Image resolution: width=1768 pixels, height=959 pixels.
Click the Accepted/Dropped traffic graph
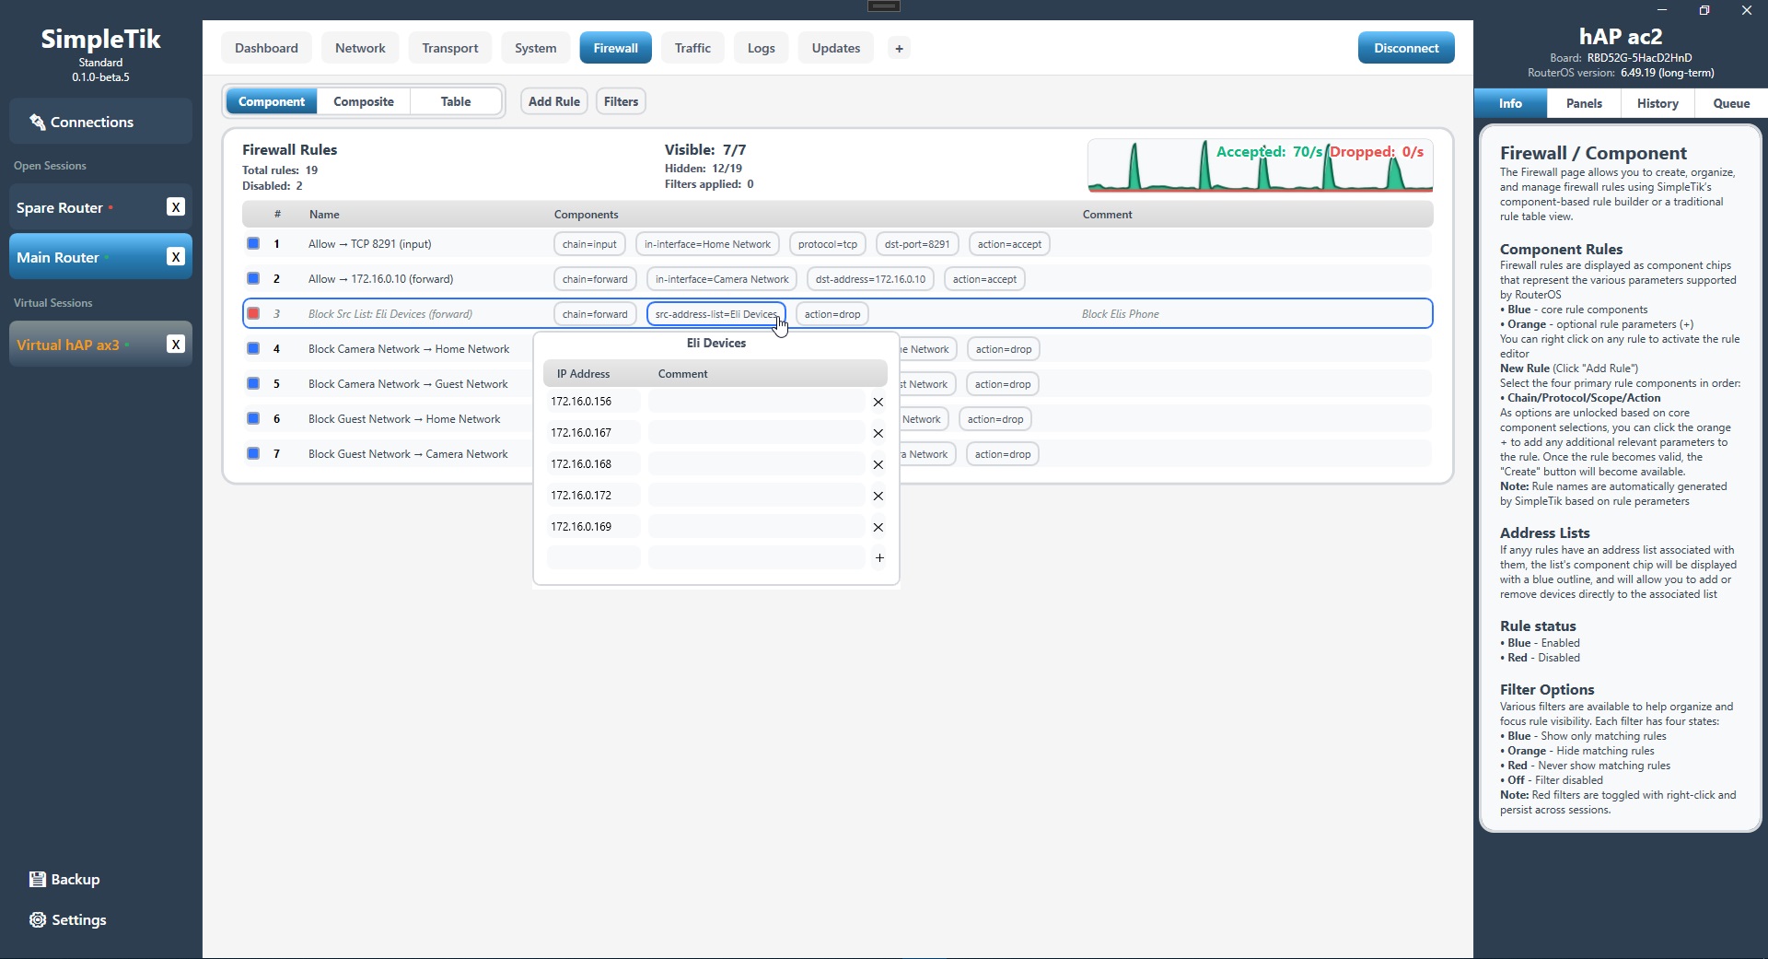point(1261,166)
